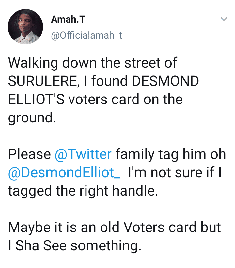235x268 pixels.
Task: Click the word "Please" before @Twitter
Action: [x=29, y=154]
